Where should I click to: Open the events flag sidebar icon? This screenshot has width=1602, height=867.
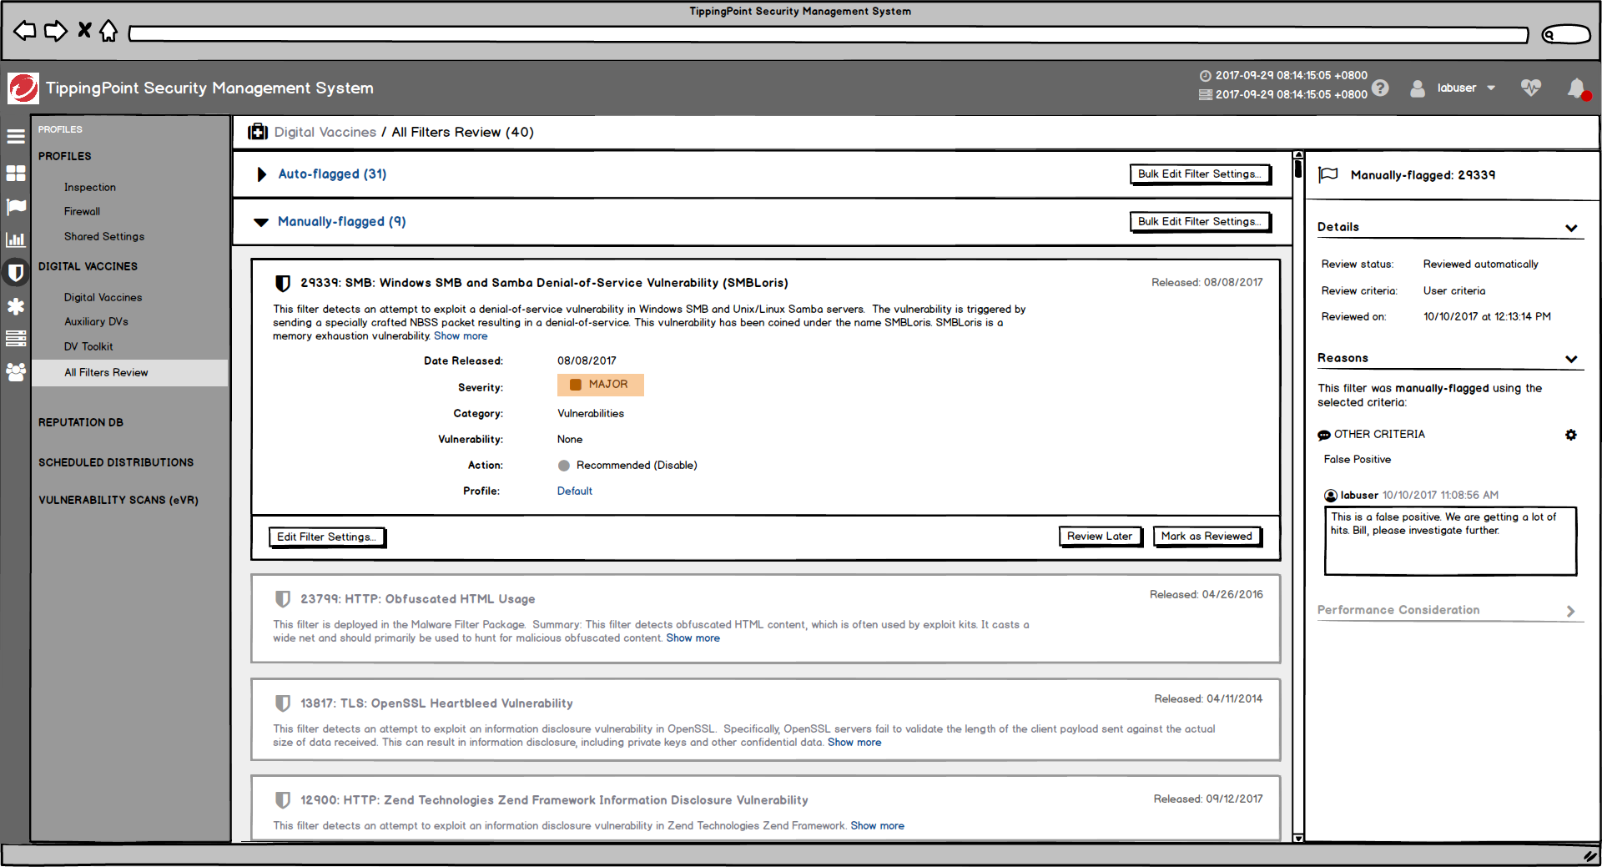[x=16, y=206]
